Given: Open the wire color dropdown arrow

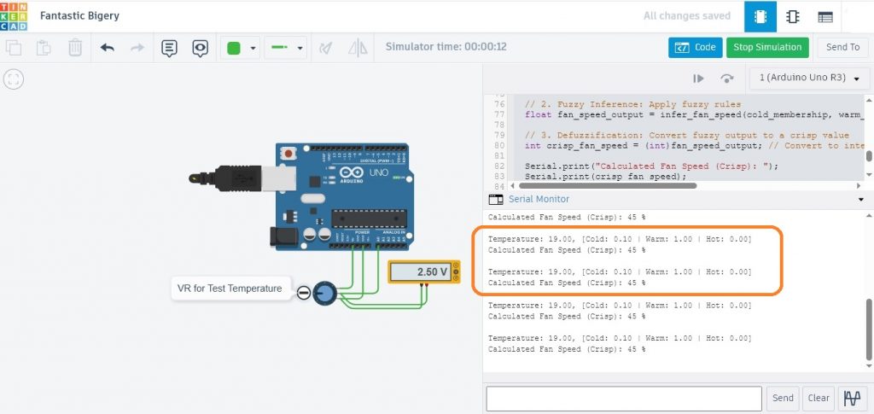Looking at the screenshot, I should (253, 49).
